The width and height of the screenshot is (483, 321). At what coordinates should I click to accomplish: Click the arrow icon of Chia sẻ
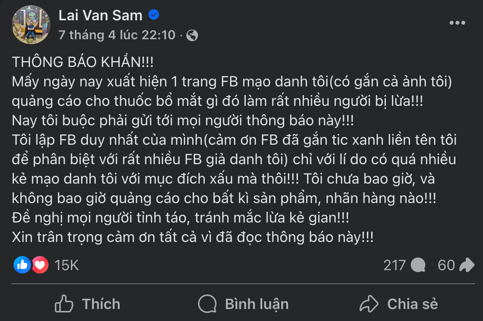point(369,304)
